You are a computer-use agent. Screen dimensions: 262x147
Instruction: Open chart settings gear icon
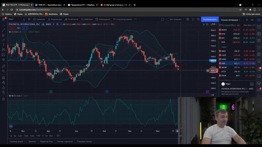click(x=188, y=19)
